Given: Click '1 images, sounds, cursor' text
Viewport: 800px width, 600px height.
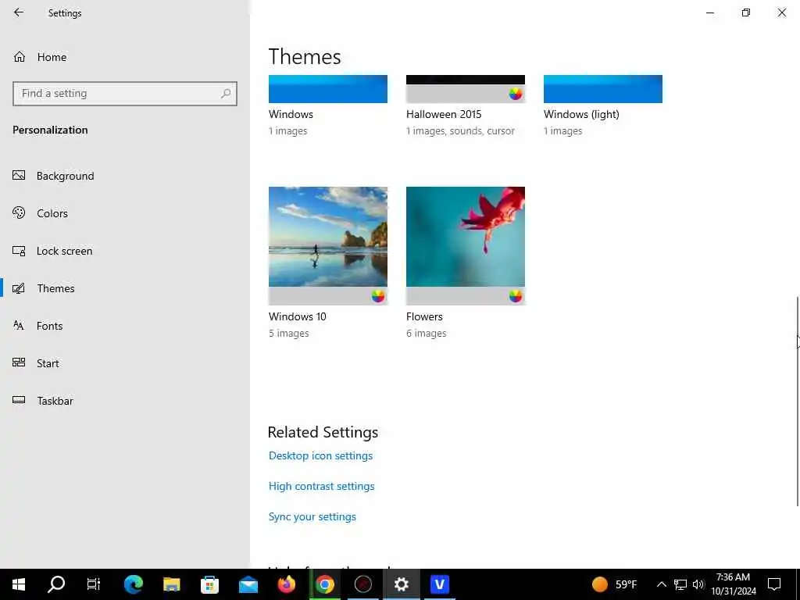Looking at the screenshot, I should (x=460, y=131).
